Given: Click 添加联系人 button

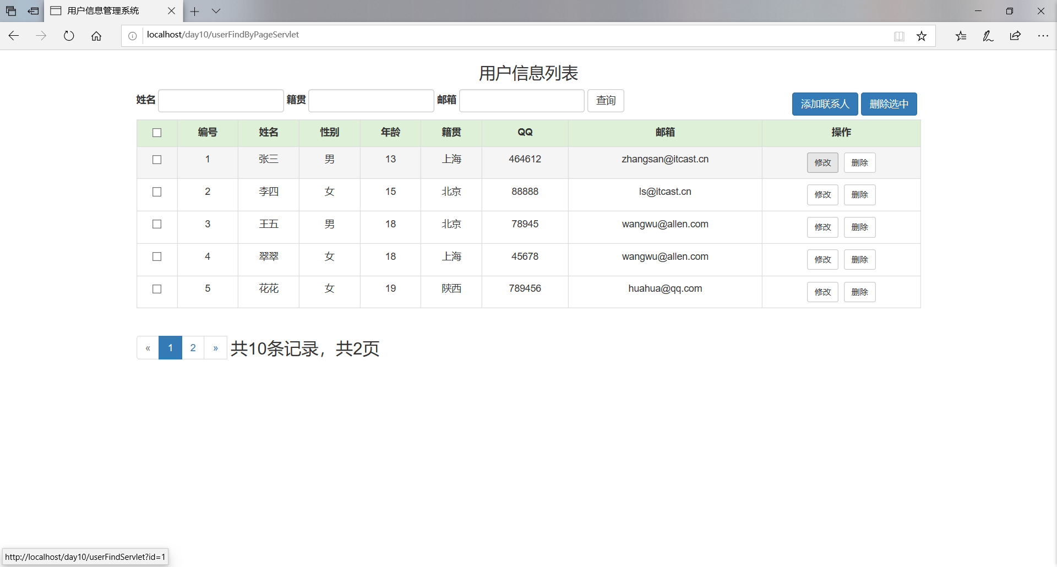Looking at the screenshot, I should (825, 104).
